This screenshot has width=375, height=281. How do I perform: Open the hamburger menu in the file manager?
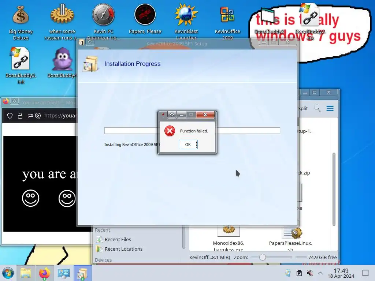coord(330,108)
